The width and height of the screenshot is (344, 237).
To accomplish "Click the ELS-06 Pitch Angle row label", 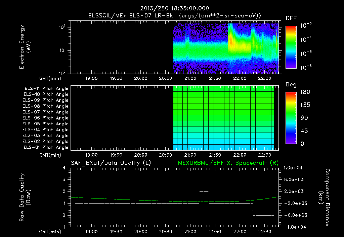I will (x=46, y=118).
